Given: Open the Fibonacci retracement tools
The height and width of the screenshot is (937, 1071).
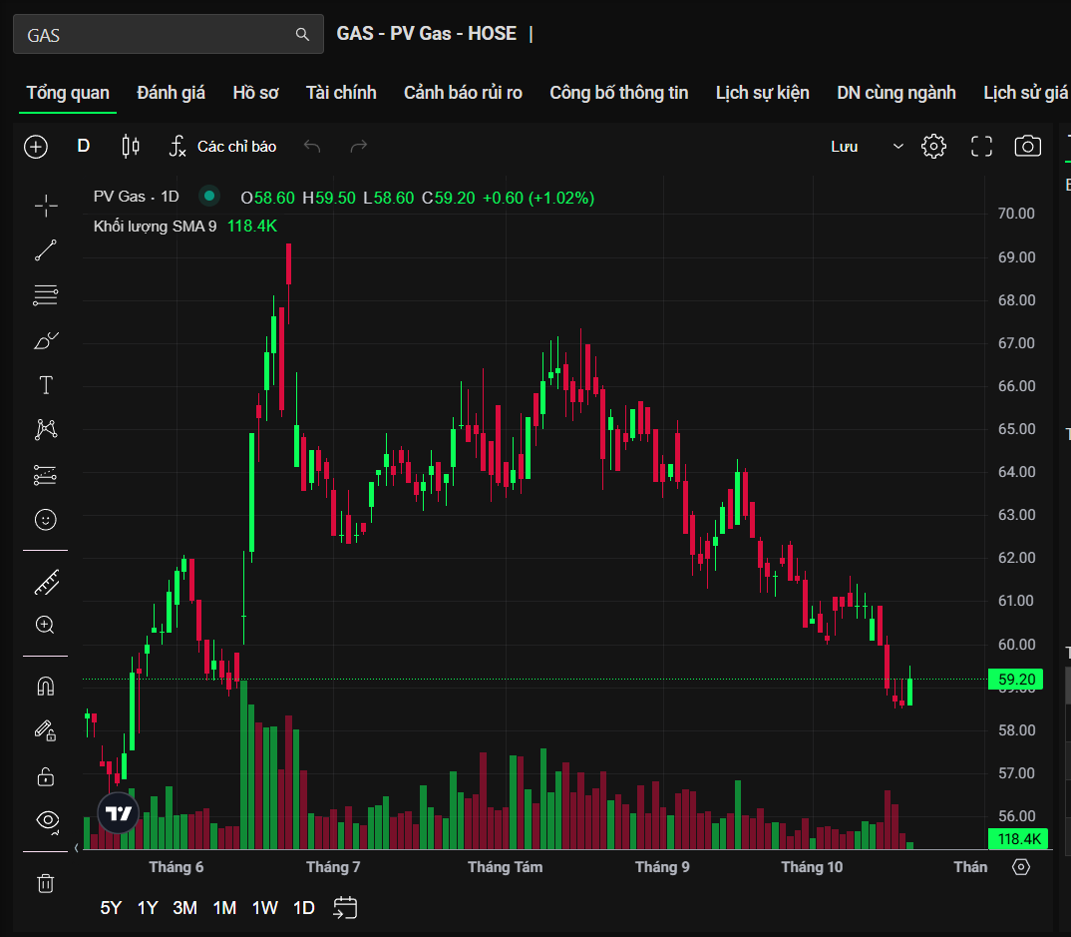Looking at the screenshot, I should [x=46, y=295].
